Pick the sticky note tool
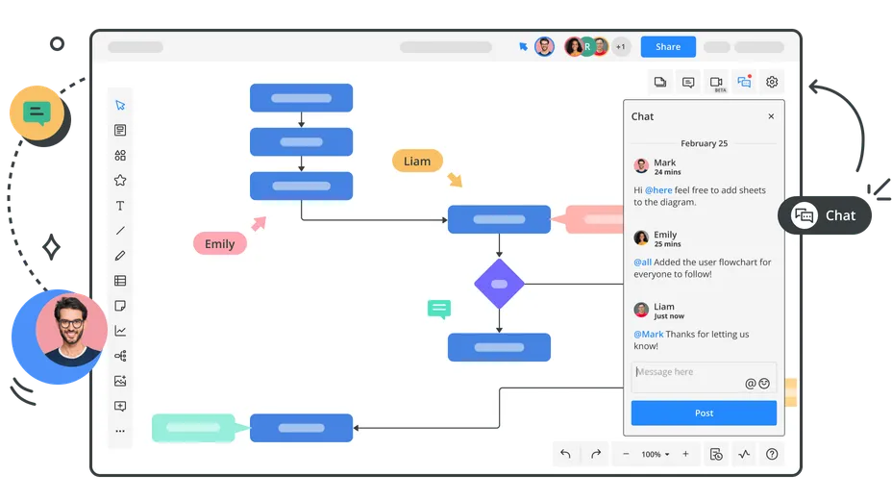Image resolution: width=892 pixels, height=500 pixels. coord(120,306)
